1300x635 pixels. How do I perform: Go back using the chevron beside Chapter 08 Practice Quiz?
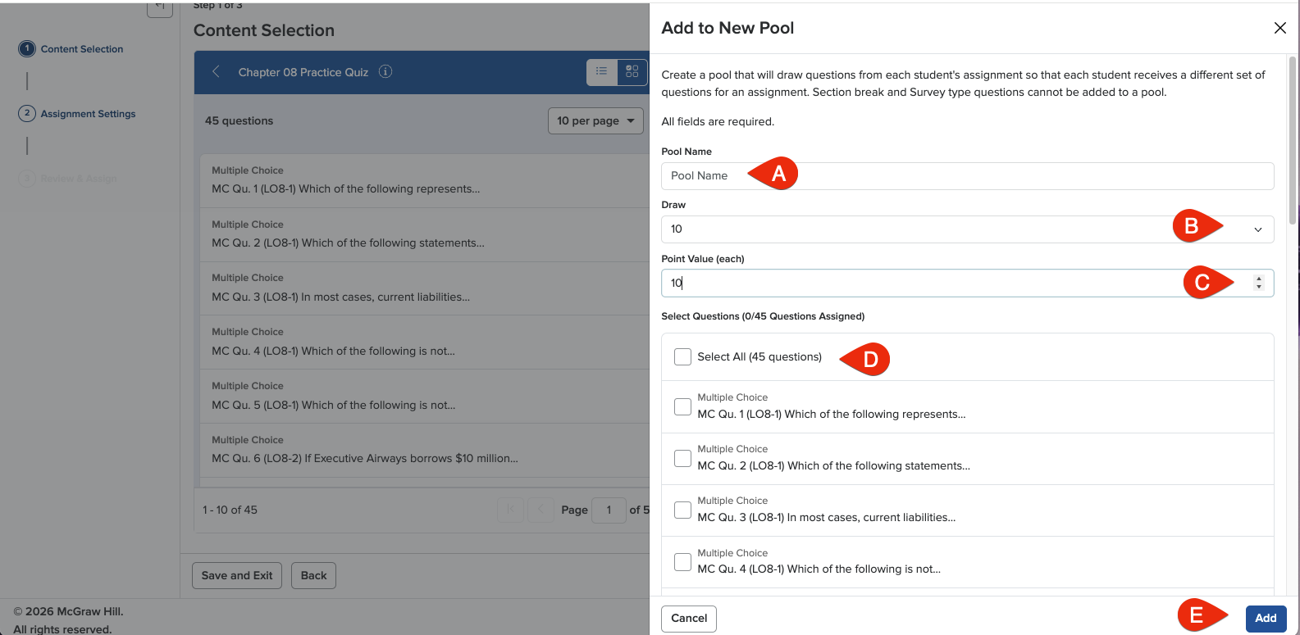tap(216, 71)
